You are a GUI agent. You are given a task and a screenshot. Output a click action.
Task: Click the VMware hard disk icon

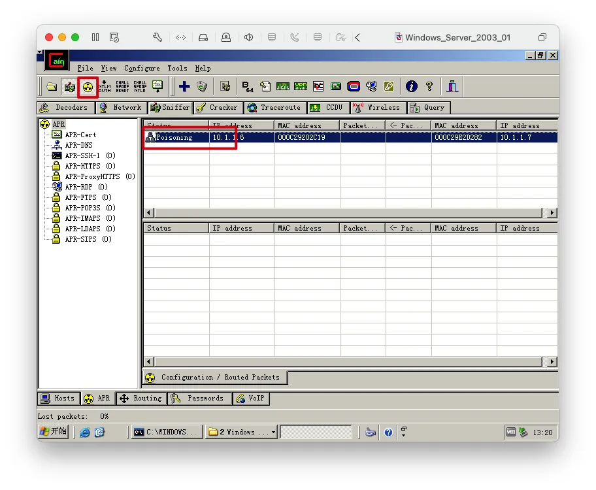pos(203,37)
